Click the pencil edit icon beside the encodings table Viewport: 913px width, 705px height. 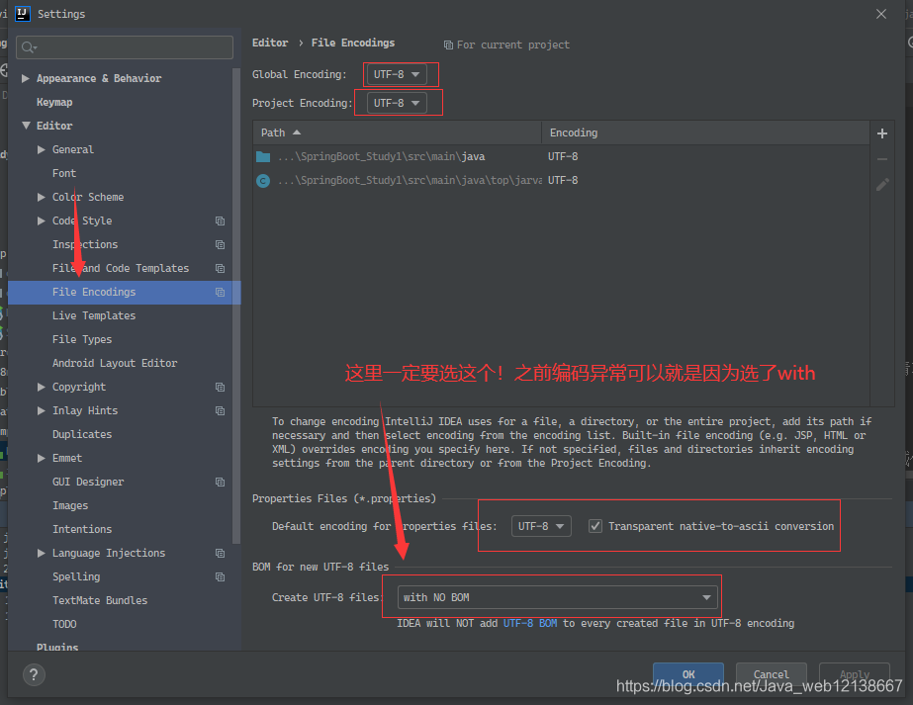pyautogui.click(x=881, y=184)
